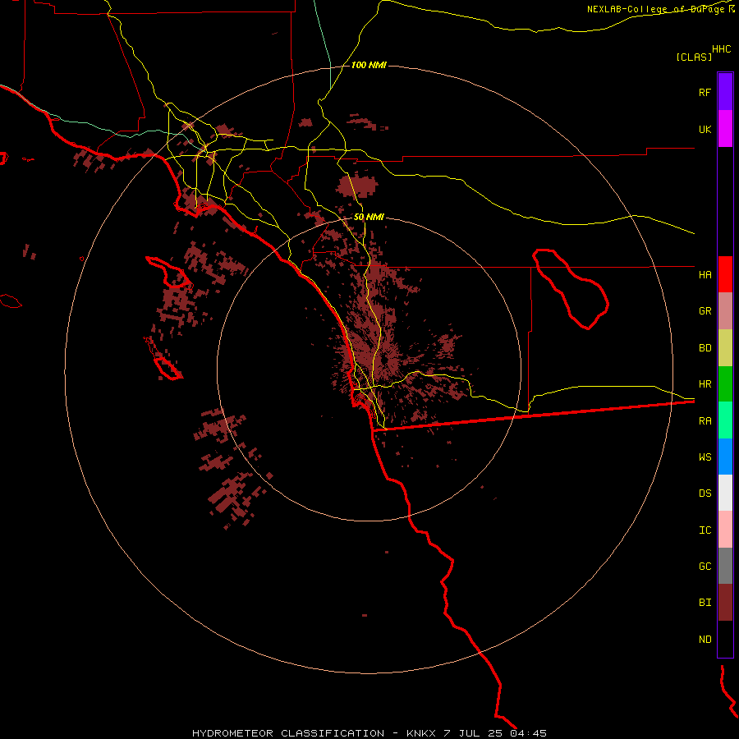
Task: Click the KNKX station identifier
Action: click(421, 733)
